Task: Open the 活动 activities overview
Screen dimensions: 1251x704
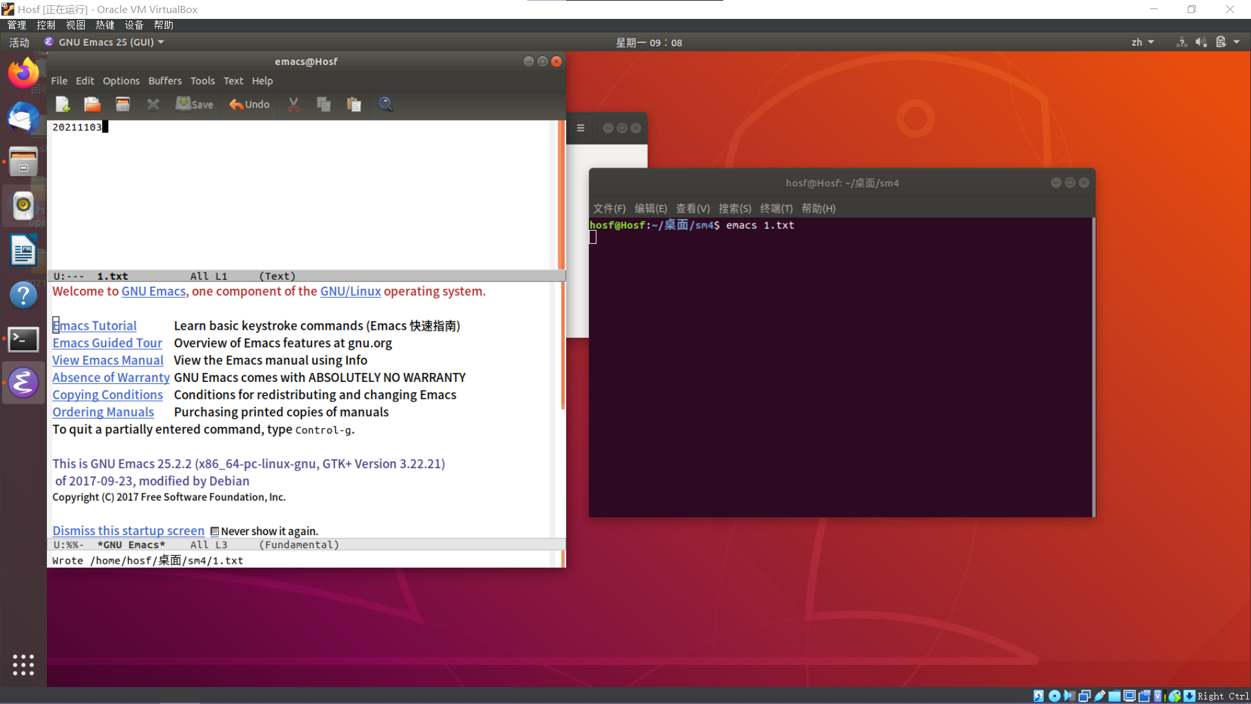Action: [x=19, y=42]
